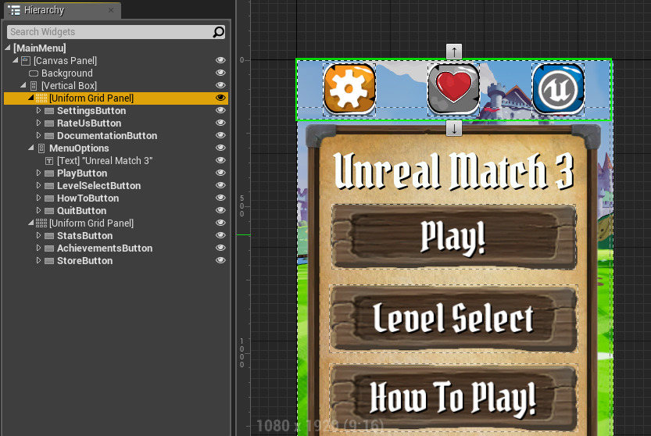
Task: Click the Level Select wooden button
Action: click(x=453, y=319)
